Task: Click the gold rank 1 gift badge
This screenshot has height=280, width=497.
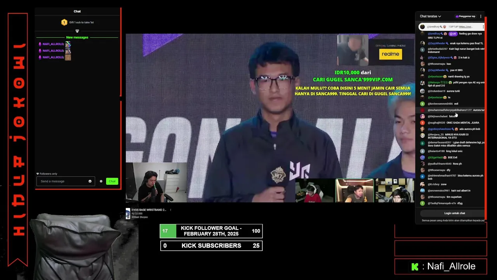Action: 64,23
